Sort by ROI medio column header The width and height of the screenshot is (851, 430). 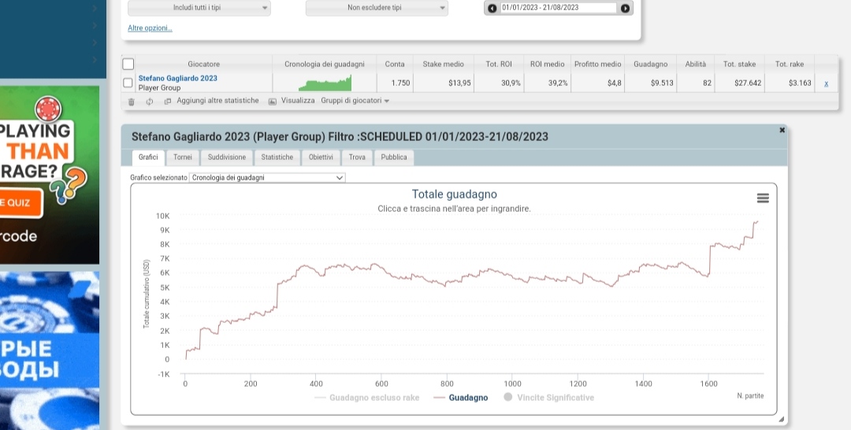(547, 64)
